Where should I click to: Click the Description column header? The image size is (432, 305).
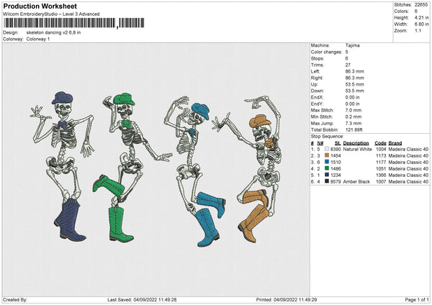pyautogui.click(x=356, y=142)
